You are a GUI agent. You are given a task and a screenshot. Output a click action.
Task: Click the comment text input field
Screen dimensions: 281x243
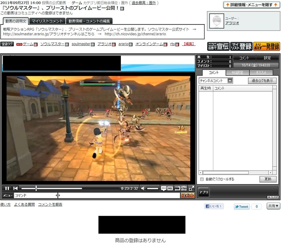(x=119, y=195)
